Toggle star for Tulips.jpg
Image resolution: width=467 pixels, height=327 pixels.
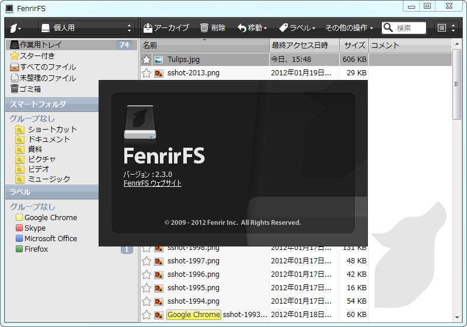[147, 60]
